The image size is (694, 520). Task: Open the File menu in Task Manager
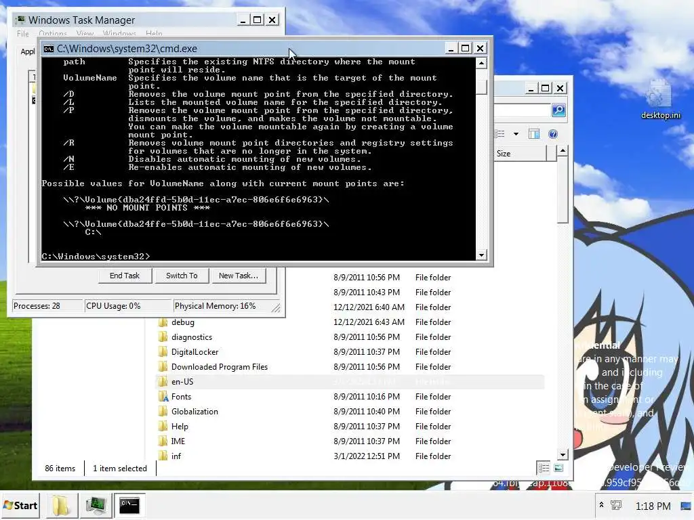[22, 34]
